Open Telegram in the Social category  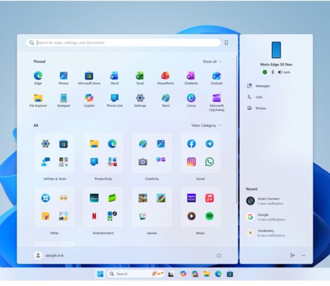click(209, 144)
